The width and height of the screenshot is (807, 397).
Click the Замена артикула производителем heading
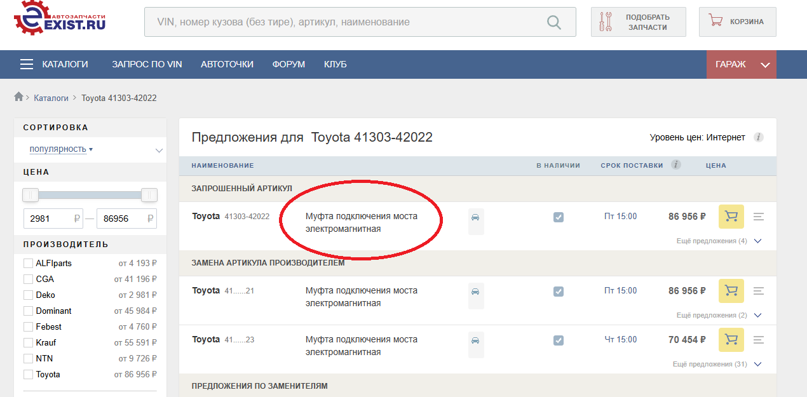[268, 263]
